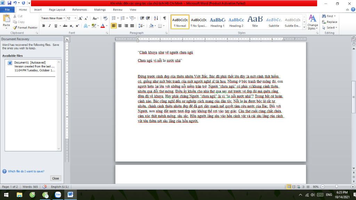Undo the last action in title bar

click(15, 3)
